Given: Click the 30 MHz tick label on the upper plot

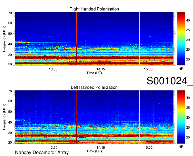Looking at the screenshot, I should point(10,55).
